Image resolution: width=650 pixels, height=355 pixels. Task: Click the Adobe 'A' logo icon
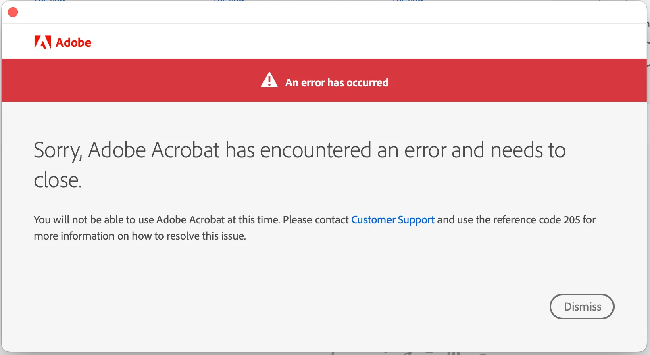(x=42, y=42)
